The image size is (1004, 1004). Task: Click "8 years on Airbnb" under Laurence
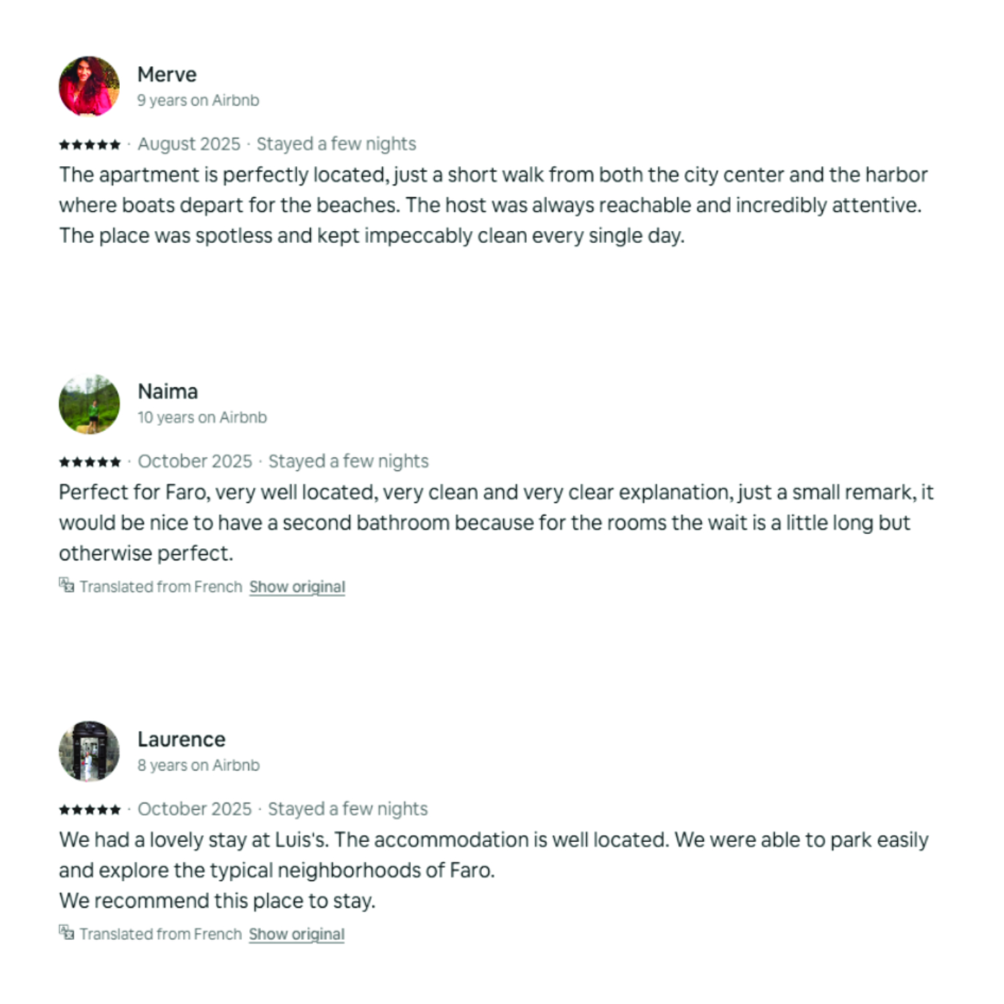point(198,765)
